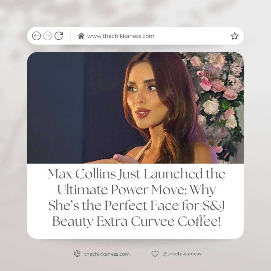Click blank white card area below headline
Viewport: 271px width, 271px height.
click(135, 233)
